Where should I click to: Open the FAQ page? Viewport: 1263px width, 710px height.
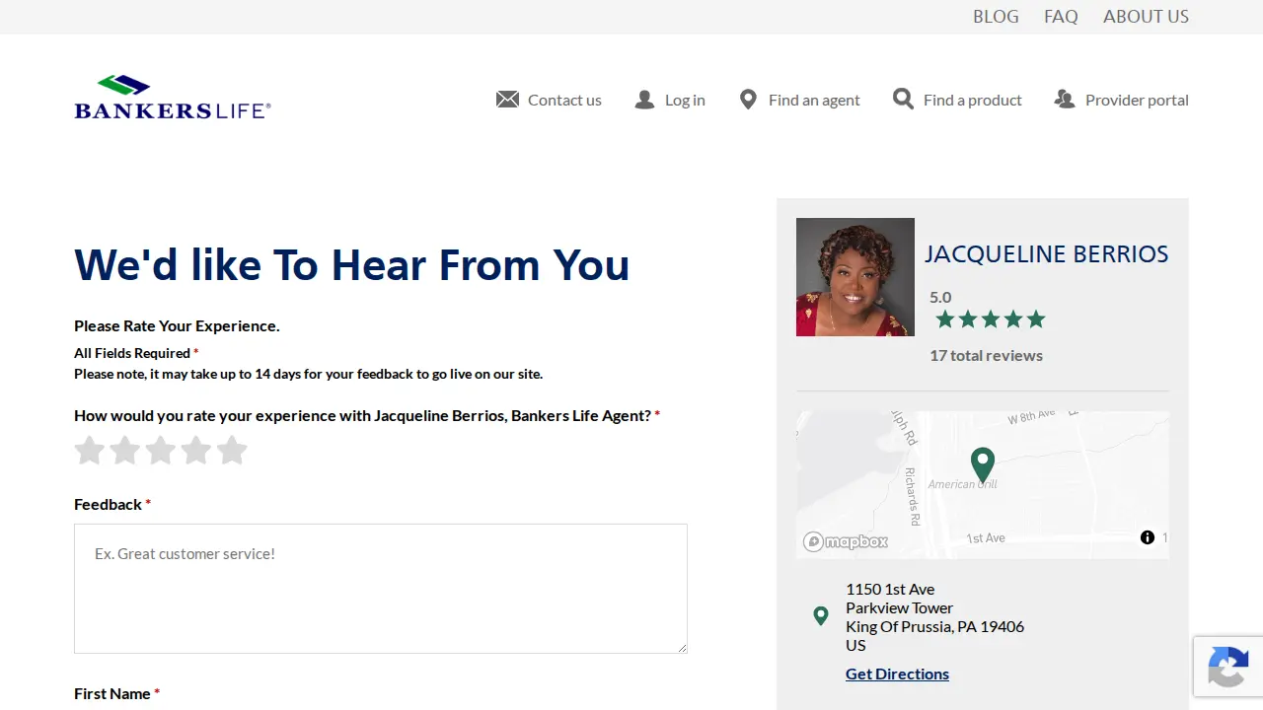point(1061,17)
